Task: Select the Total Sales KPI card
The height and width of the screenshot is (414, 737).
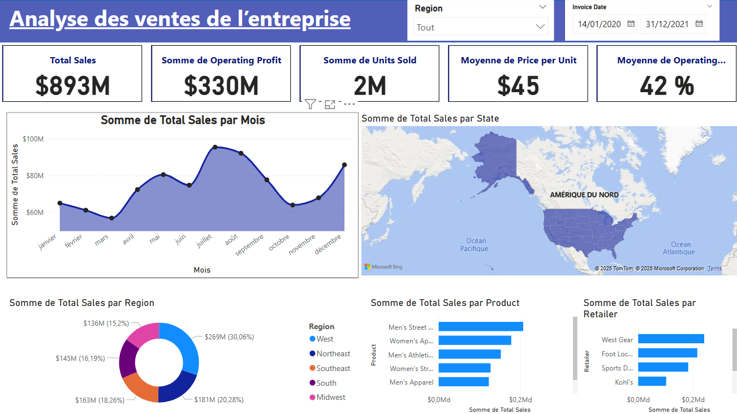Action: (x=72, y=74)
